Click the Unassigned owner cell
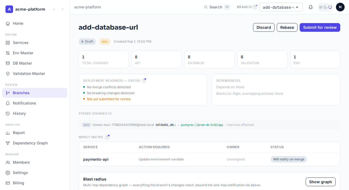The width and height of the screenshot is (349, 190). tap(236, 159)
